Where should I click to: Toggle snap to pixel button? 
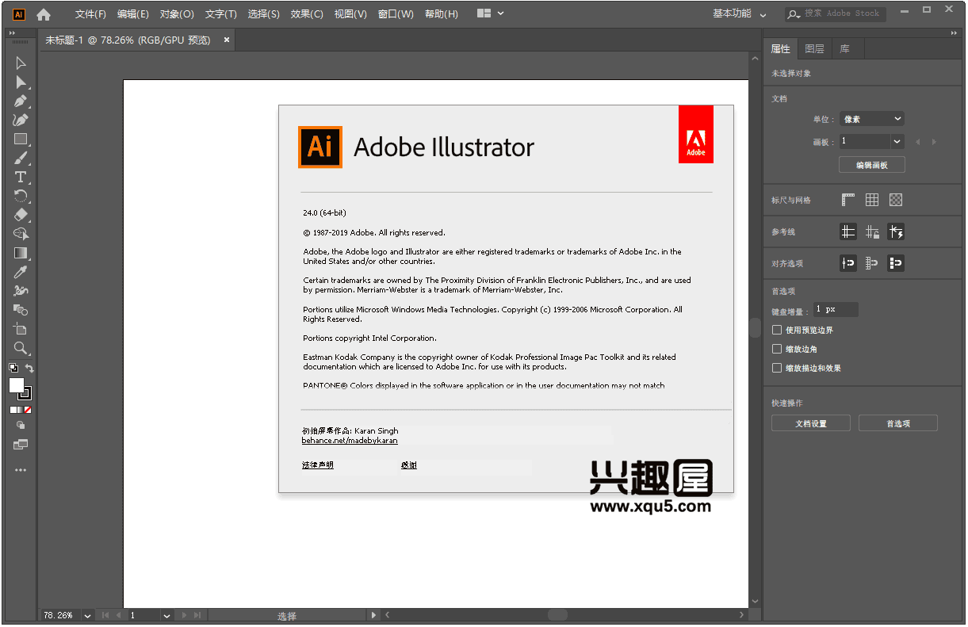tap(896, 263)
